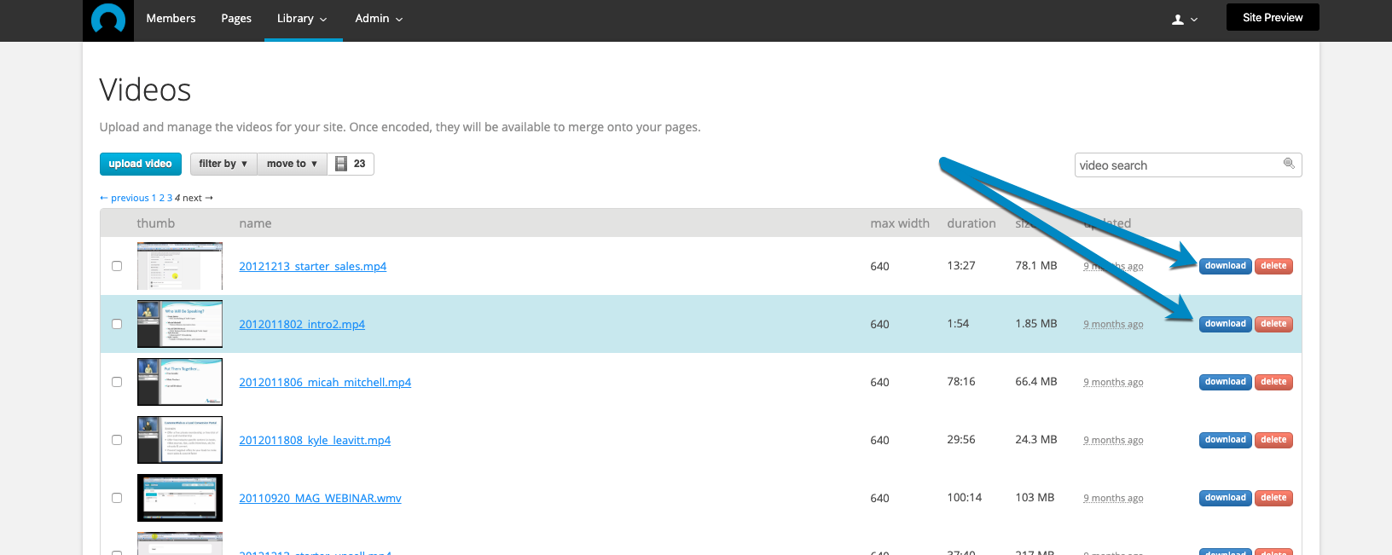Open thumbnail of 20121213_starter_sales.mp4
1392x555 pixels.
(180, 266)
